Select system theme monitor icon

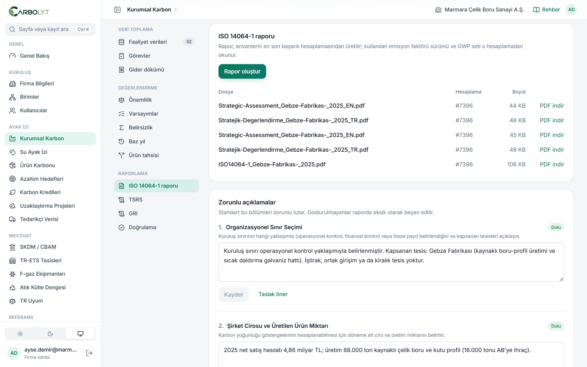point(80,334)
